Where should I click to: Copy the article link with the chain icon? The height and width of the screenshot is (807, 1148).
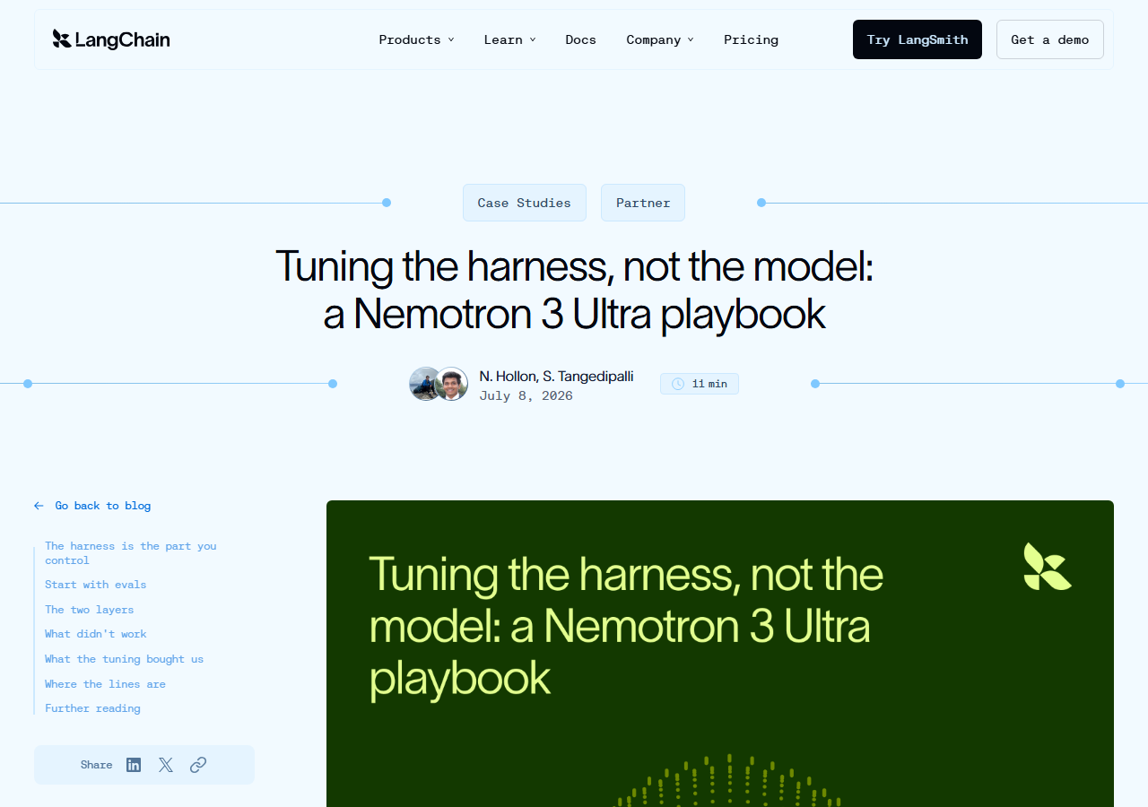pos(198,765)
